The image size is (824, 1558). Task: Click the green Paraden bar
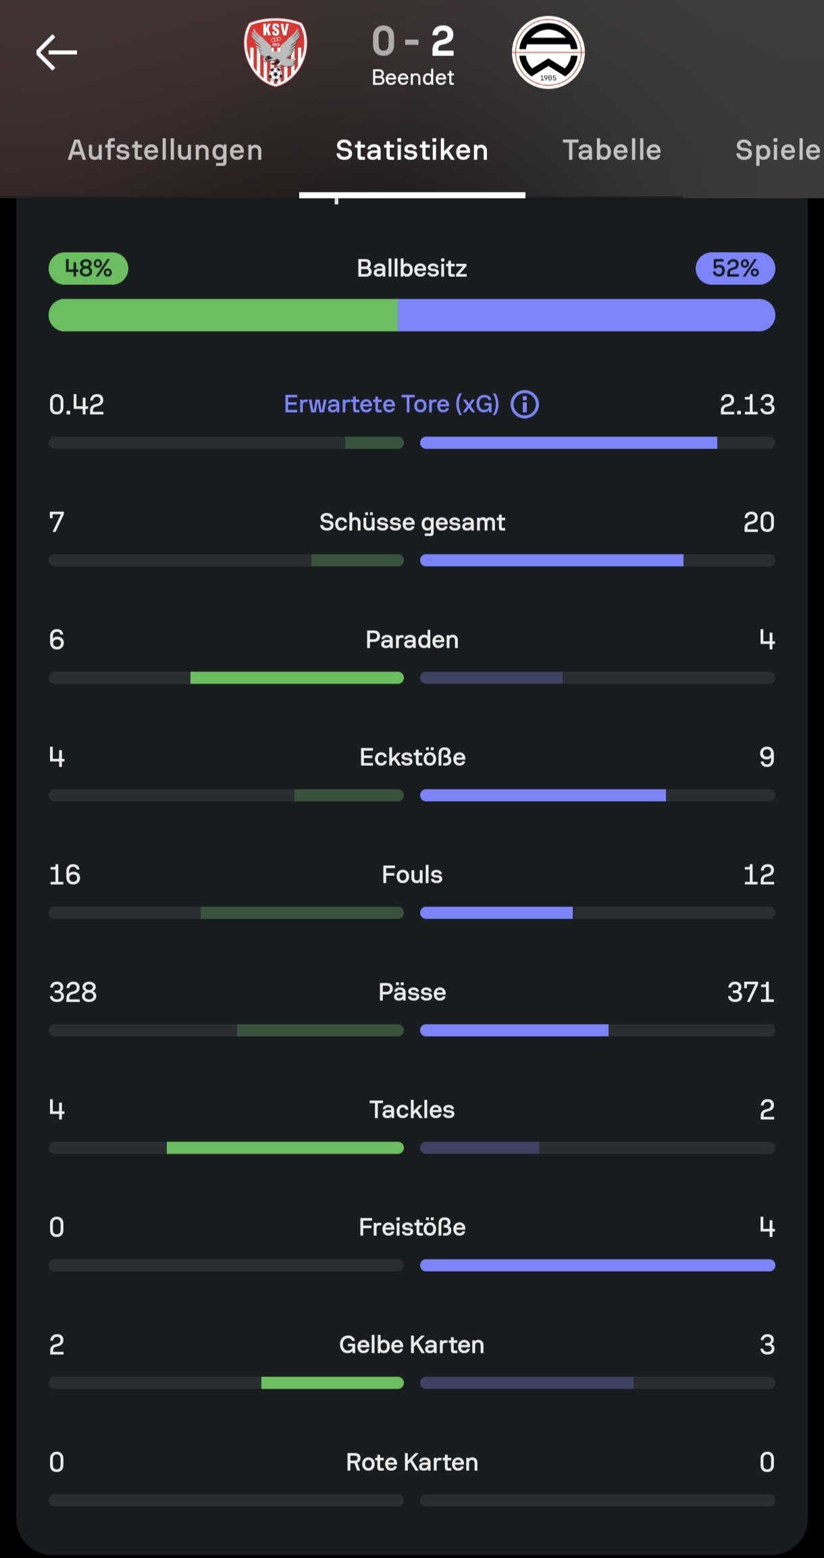pos(297,677)
